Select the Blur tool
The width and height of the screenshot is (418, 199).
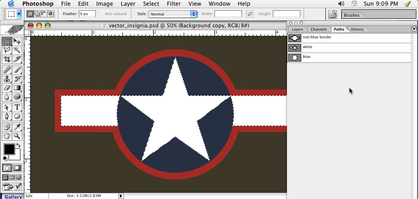coord(7,97)
